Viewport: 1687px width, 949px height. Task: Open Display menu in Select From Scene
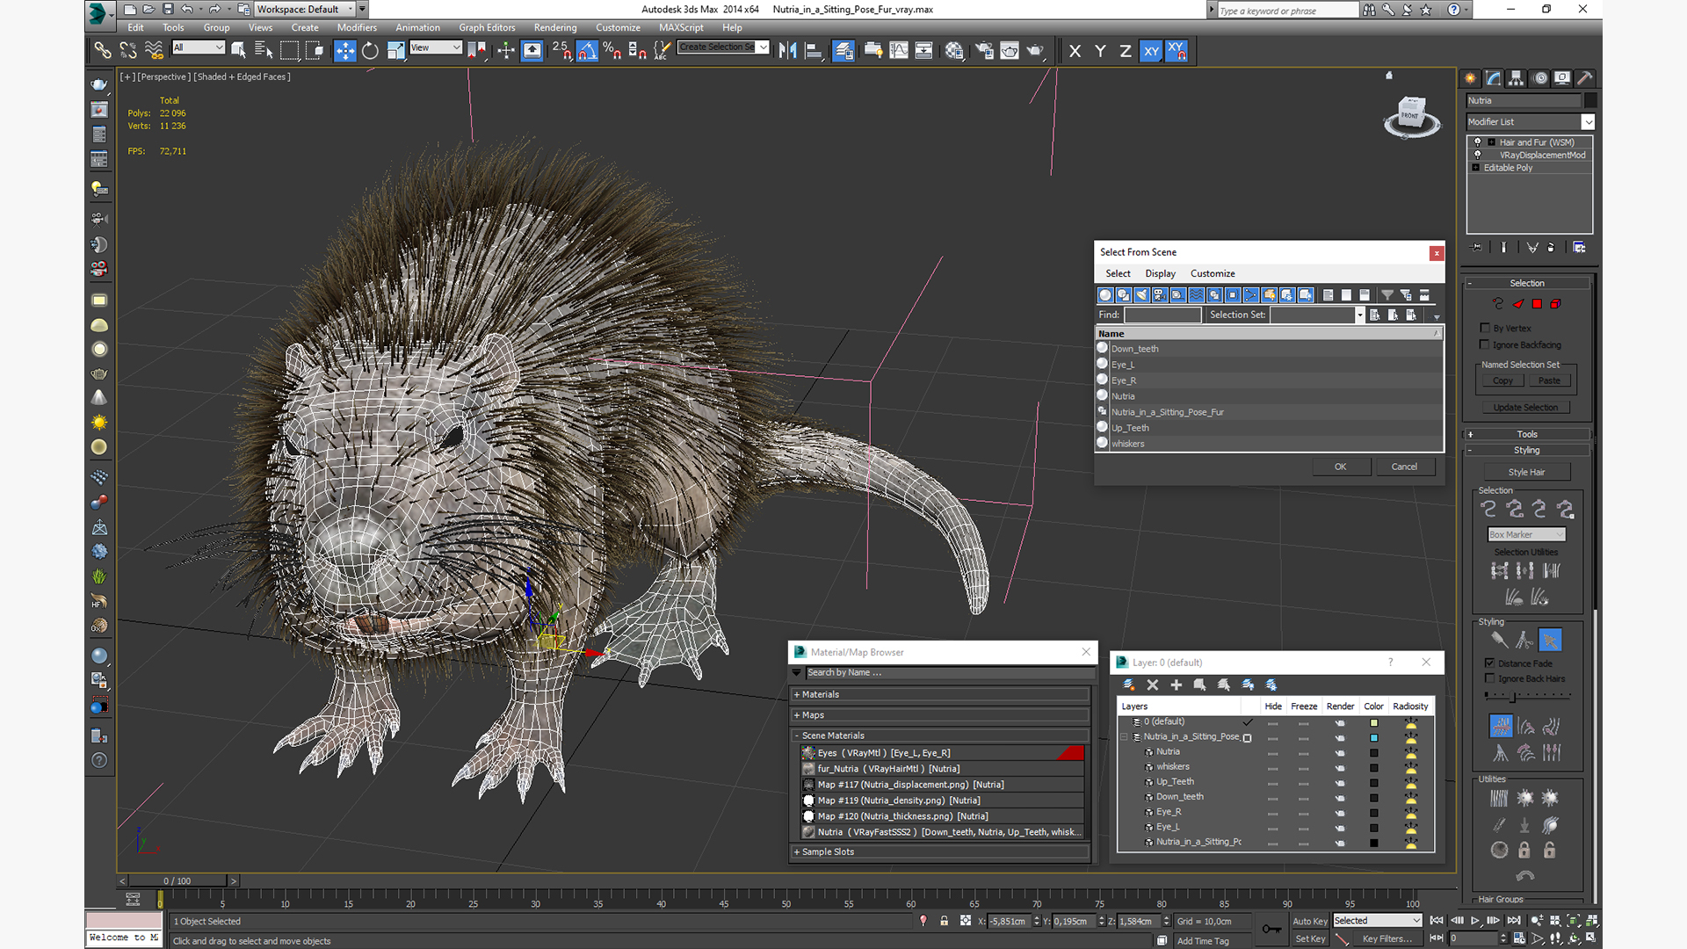(1160, 273)
